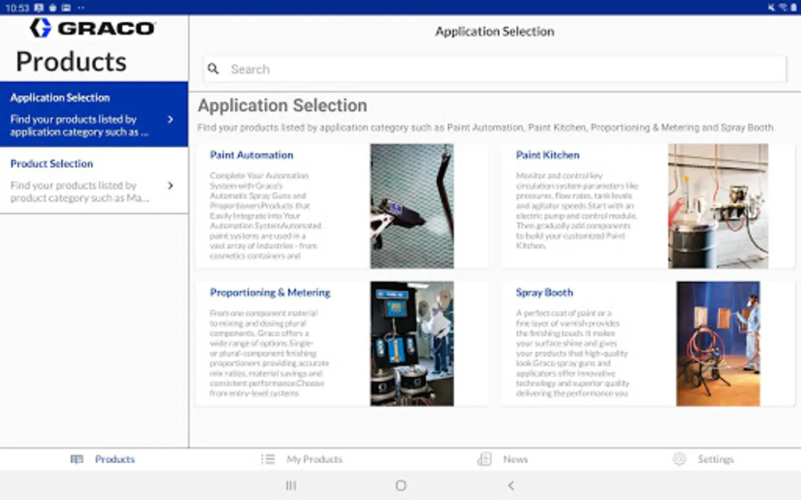The width and height of the screenshot is (801, 500).
Task: Switch to the Settings tab
Action: (715, 459)
